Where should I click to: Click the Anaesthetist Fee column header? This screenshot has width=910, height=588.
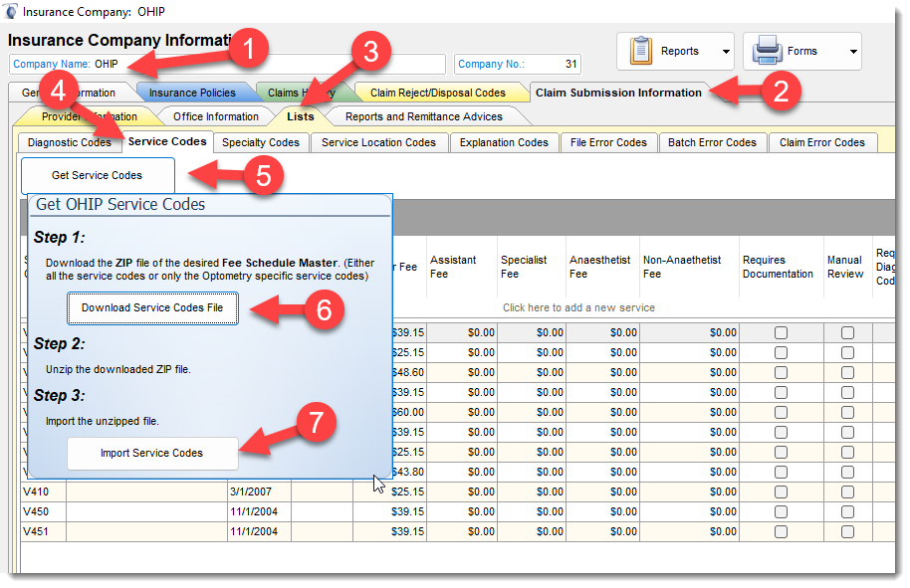tap(602, 267)
